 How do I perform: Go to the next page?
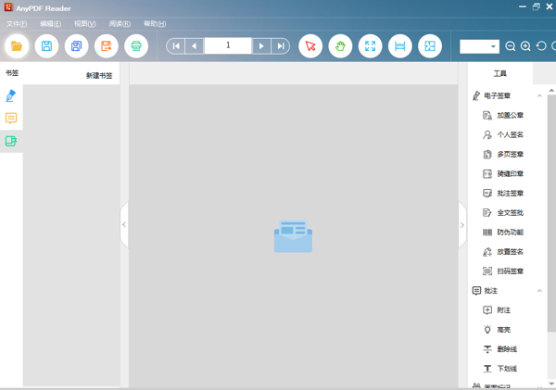pyautogui.click(x=261, y=46)
